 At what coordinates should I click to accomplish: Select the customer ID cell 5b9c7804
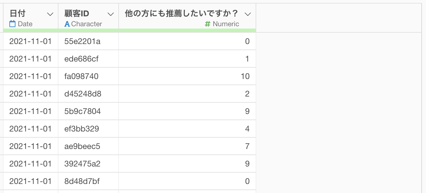coord(89,111)
